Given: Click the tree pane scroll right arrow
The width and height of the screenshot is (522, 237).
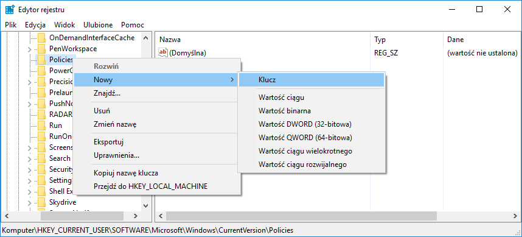Looking at the screenshot, I should (x=136, y=216).
